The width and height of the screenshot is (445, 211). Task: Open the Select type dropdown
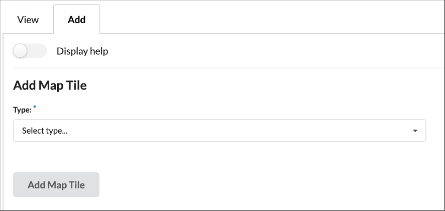click(219, 131)
